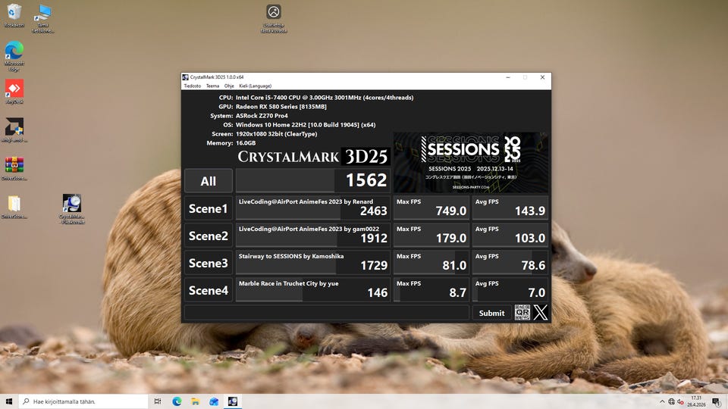The height and width of the screenshot is (409, 728).
Task: Run the Scene1 benchmark
Action: 208,209
